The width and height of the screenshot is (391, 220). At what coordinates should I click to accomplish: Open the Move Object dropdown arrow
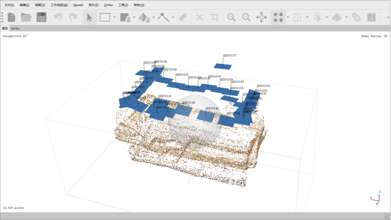coord(154,17)
